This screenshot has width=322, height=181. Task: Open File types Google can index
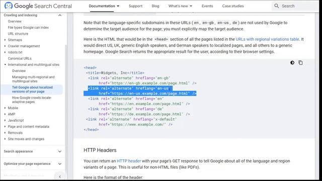point(28,28)
